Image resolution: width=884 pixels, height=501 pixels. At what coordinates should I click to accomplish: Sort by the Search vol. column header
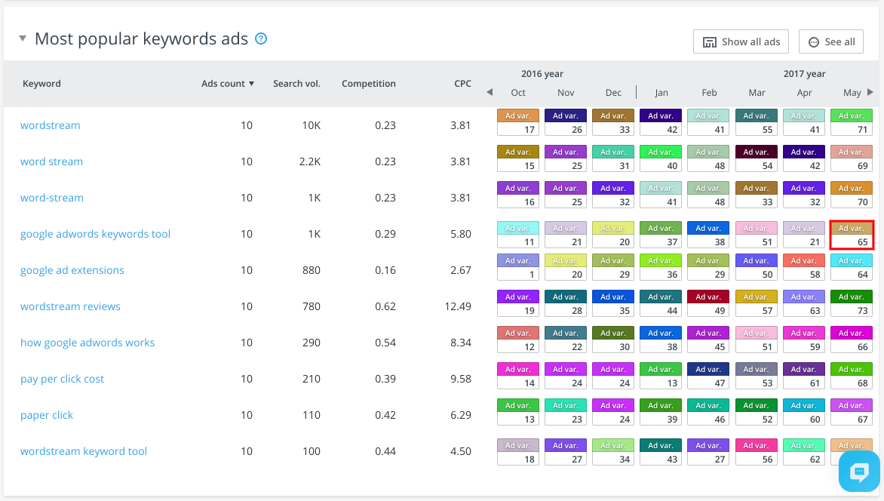(296, 84)
